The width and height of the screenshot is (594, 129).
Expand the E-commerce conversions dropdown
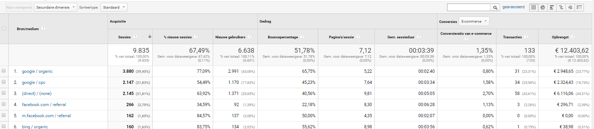(x=474, y=21)
